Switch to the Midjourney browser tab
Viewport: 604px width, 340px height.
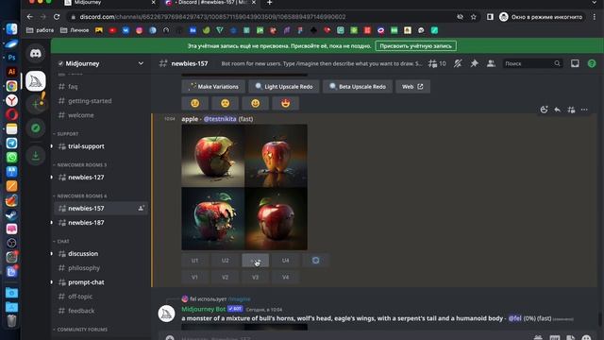click(109, 3)
